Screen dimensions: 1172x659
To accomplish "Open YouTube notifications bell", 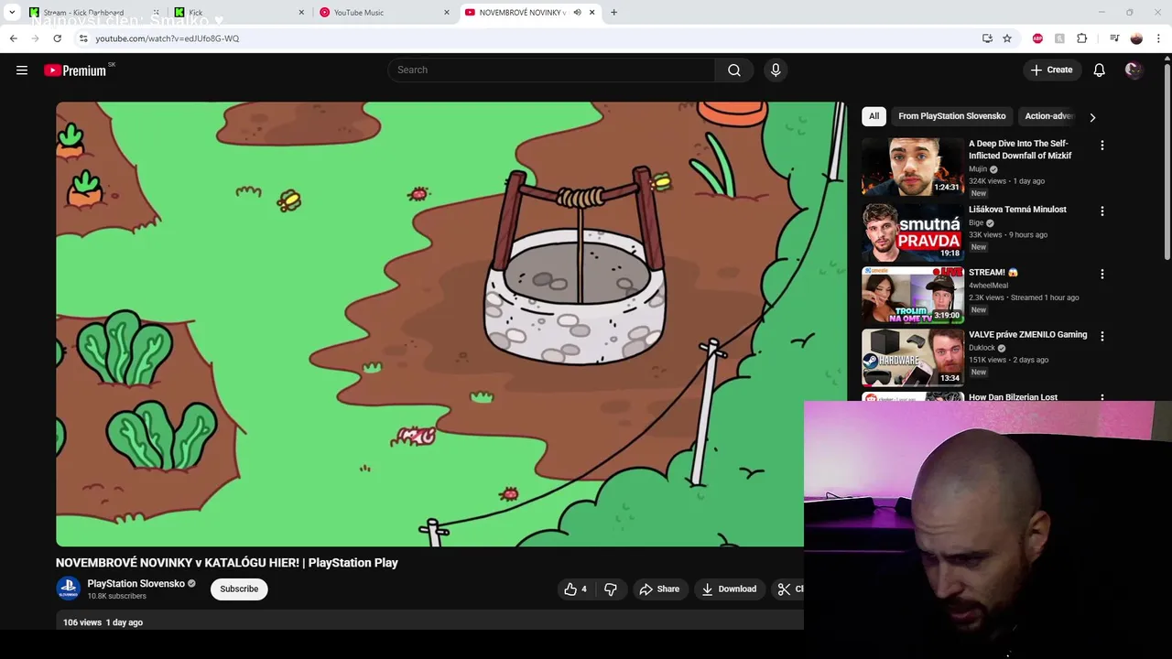I will (1100, 70).
